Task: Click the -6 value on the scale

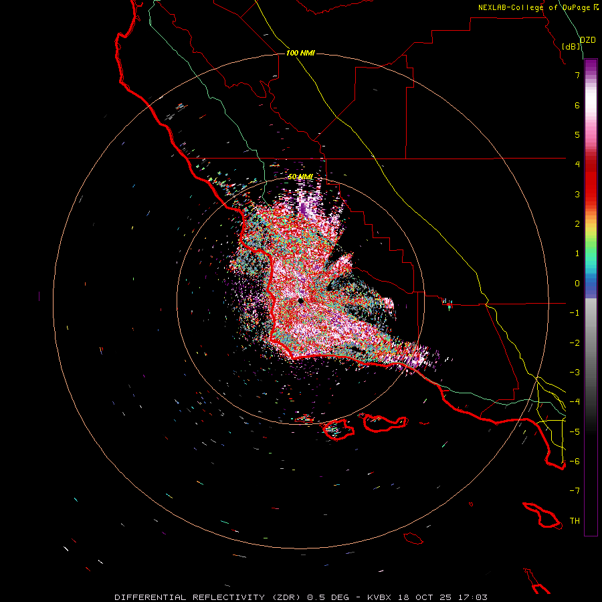Action: tap(575, 462)
